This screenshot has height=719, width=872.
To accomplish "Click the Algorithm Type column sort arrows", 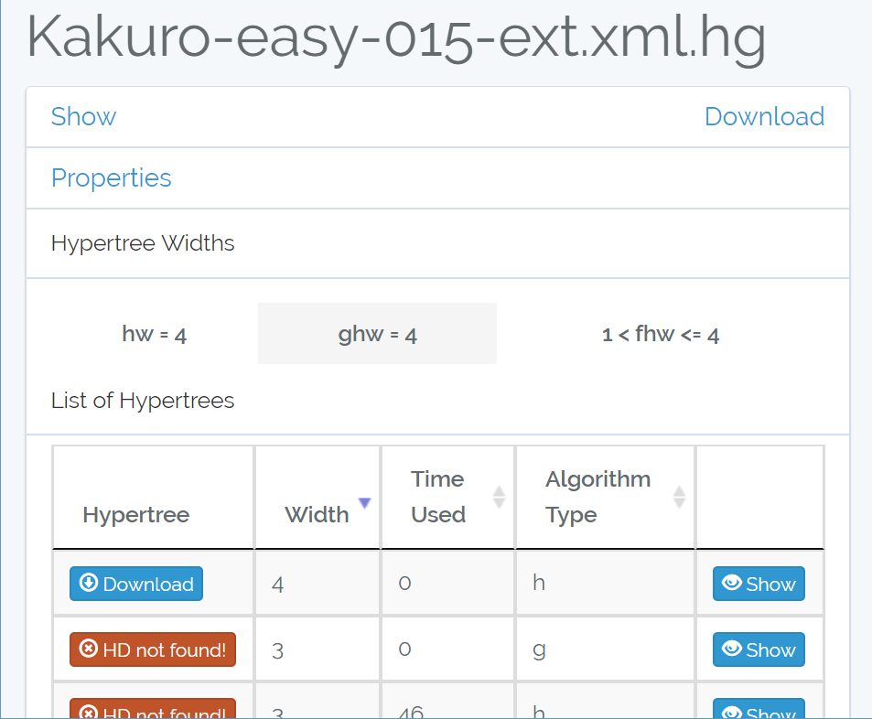I will click(679, 497).
